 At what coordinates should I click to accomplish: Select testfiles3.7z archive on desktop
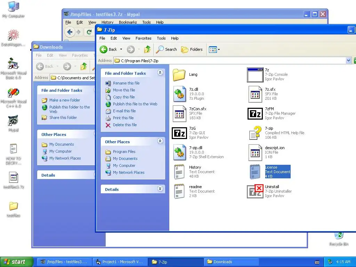(14, 181)
